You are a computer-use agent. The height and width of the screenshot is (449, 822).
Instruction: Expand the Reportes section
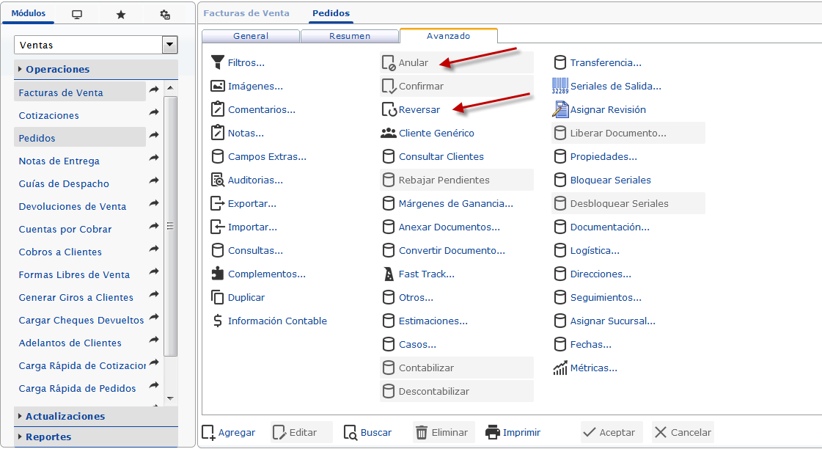(x=96, y=437)
